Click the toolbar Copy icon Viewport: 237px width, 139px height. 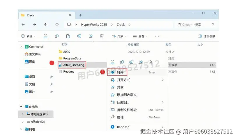coord(57,36)
